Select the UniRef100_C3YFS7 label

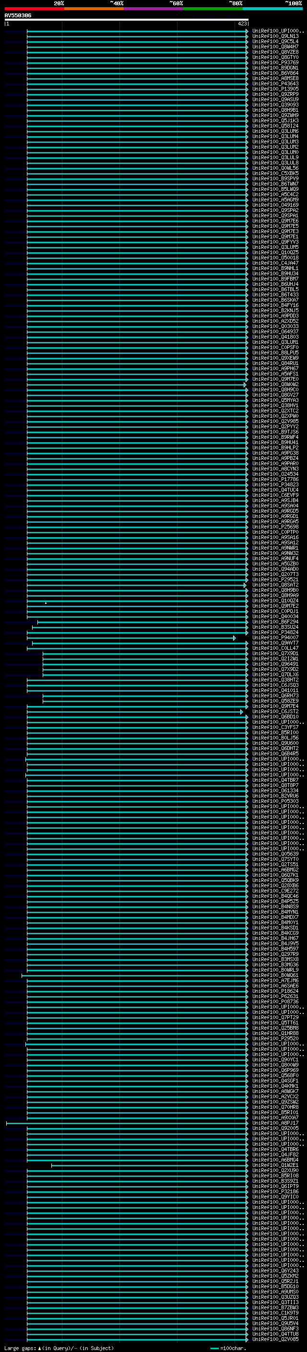point(275,728)
